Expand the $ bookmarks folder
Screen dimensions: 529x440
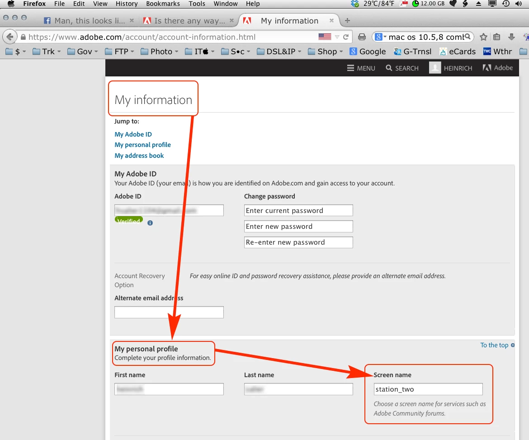coord(15,51)
